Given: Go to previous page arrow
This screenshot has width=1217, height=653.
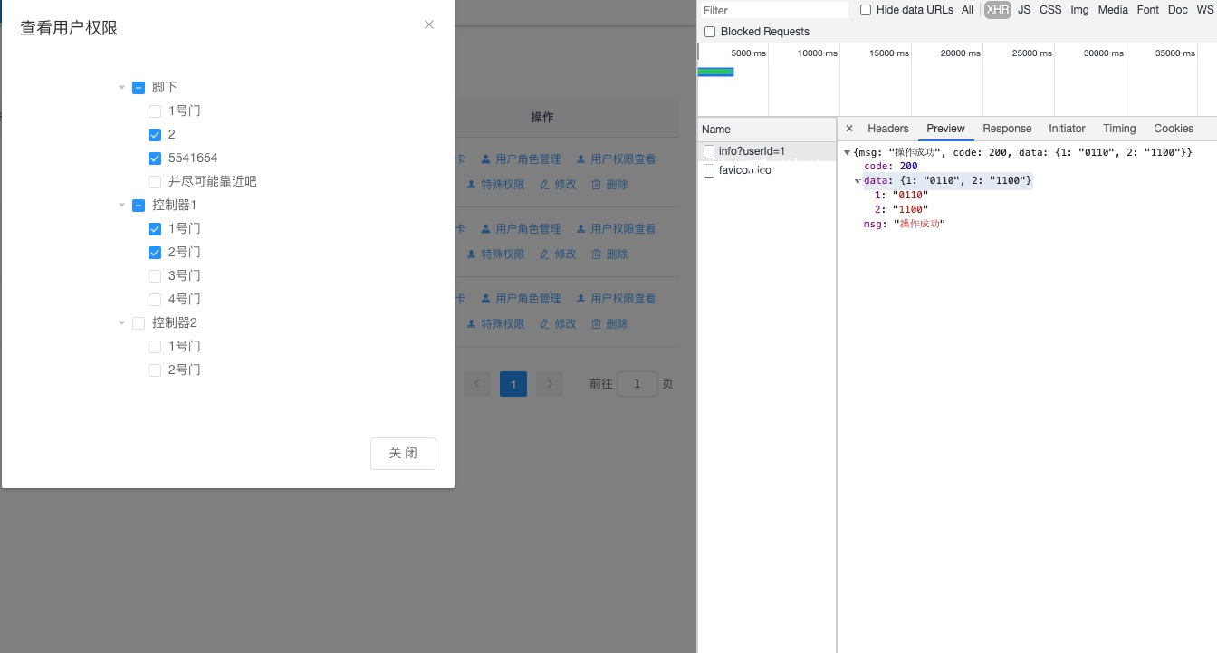Looking at the screenshot, I should pos(477,384).
